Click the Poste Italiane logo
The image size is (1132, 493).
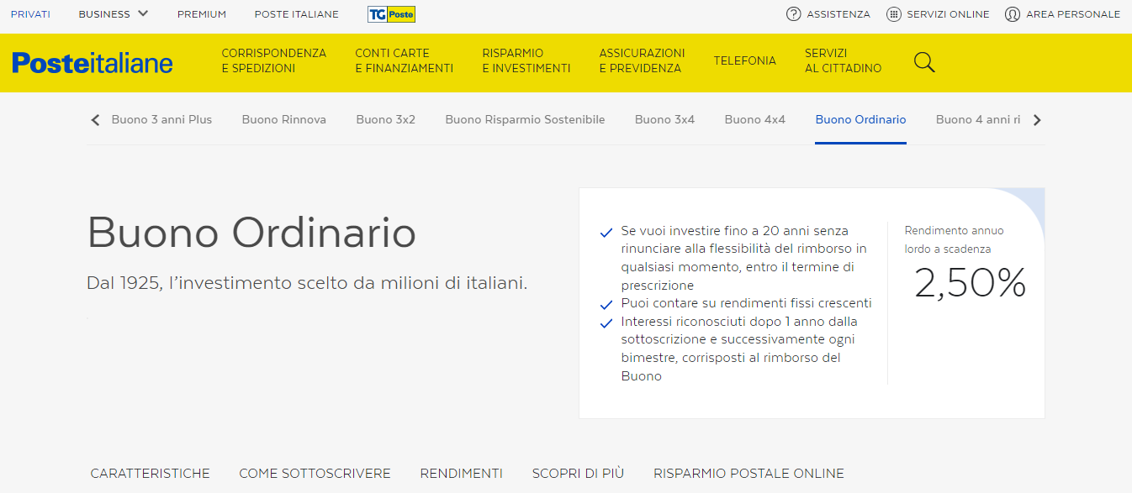93,63
